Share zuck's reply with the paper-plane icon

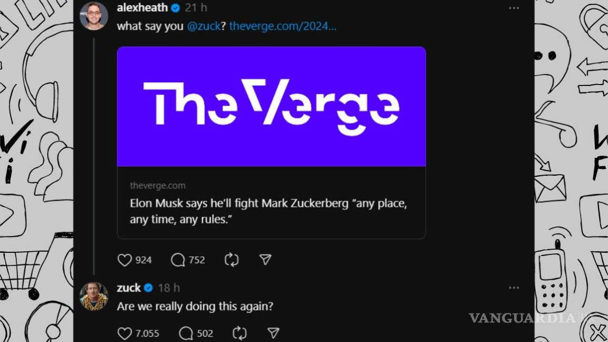[273, 333]
